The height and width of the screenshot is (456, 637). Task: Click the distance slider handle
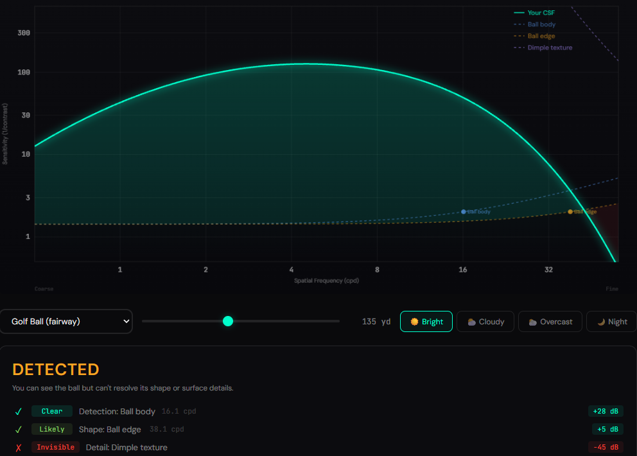(228, 321)
